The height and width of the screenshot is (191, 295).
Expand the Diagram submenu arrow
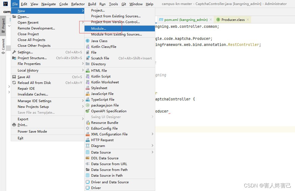point(152,146)
